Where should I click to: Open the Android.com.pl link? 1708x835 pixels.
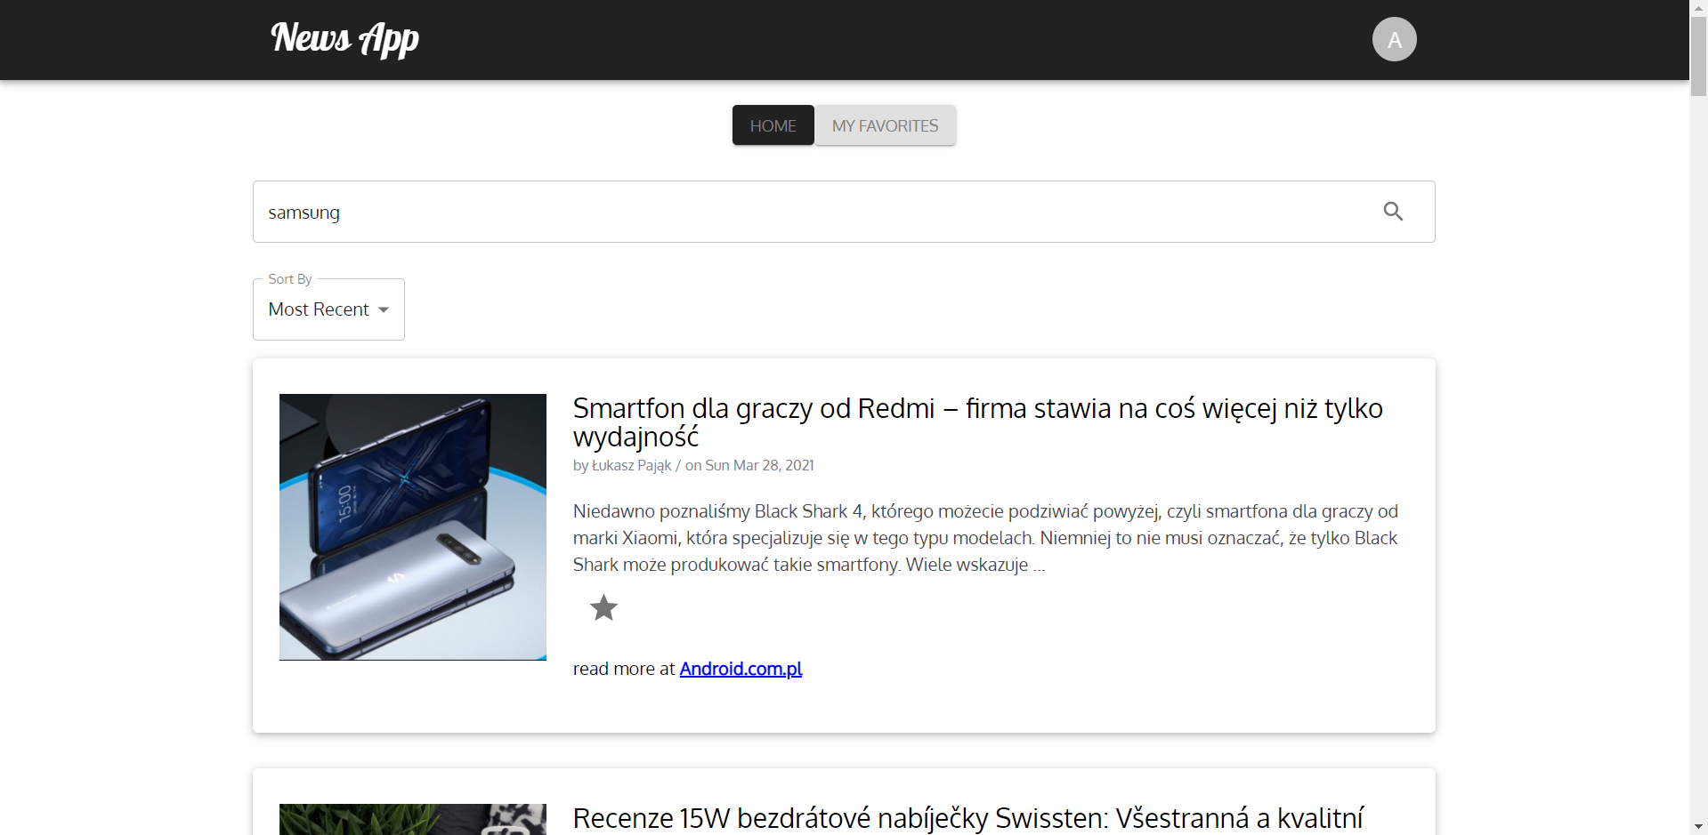tap(741, 669)
